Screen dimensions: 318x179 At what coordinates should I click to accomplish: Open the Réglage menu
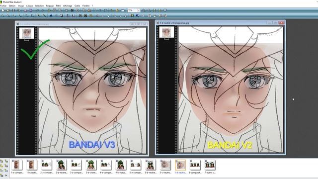click(x=50, y=5)
